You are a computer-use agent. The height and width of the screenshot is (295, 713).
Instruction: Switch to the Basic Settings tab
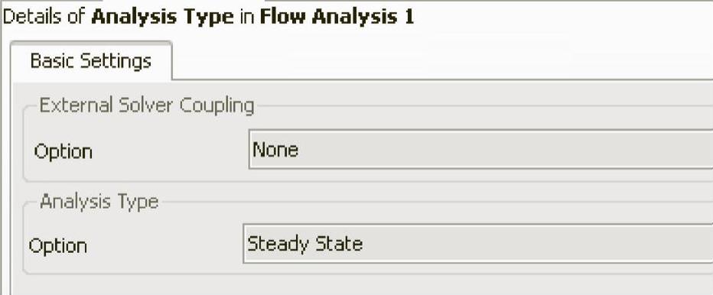[x=90, y=61]
